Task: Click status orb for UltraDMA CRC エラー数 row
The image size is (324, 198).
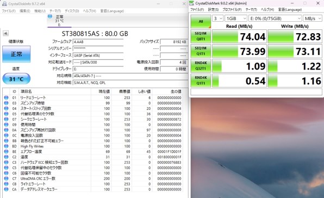Action: pos(6,178)
